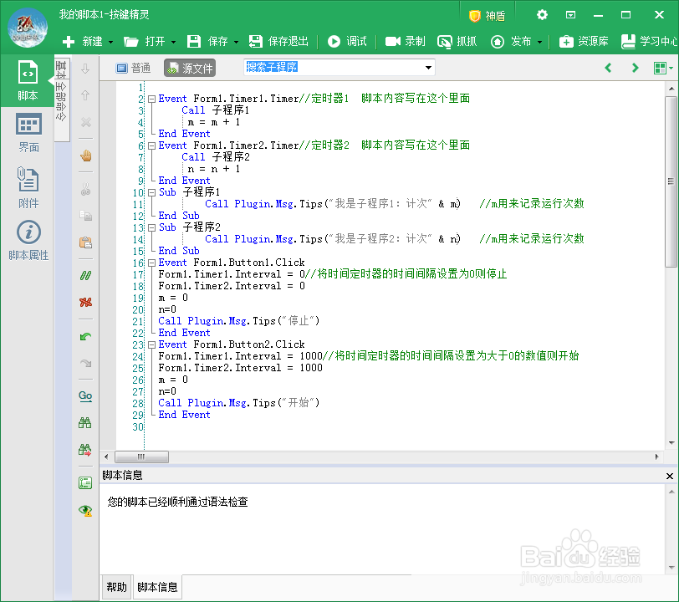
Task: Click the 打开 open file button
Action: pos(144,41)
